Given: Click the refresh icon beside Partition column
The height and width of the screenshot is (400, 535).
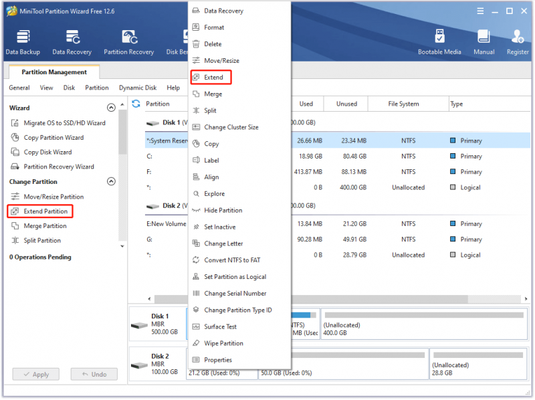Looking at the screenshot, I should [136, 104].
